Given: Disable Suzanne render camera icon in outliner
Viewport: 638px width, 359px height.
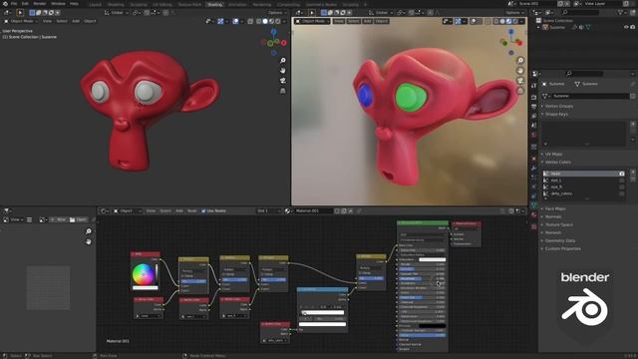Looking at the screenshot, I should coord(633,27).
